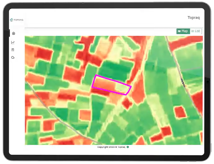Screen dimensions: 214x164
Task: Click the Topraq account name in the header
Action: (193, 18)
